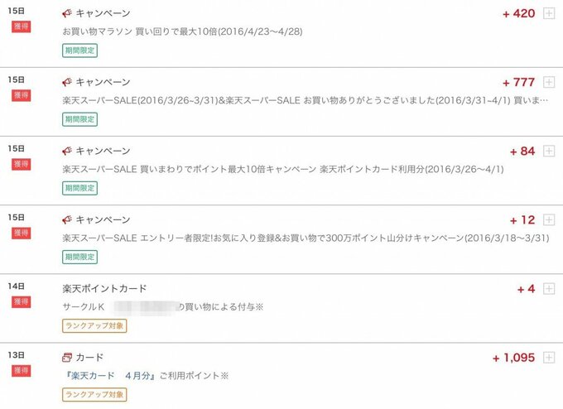
Task: Click megaphone icon beside +777 campaign
Action: (67, 83)
